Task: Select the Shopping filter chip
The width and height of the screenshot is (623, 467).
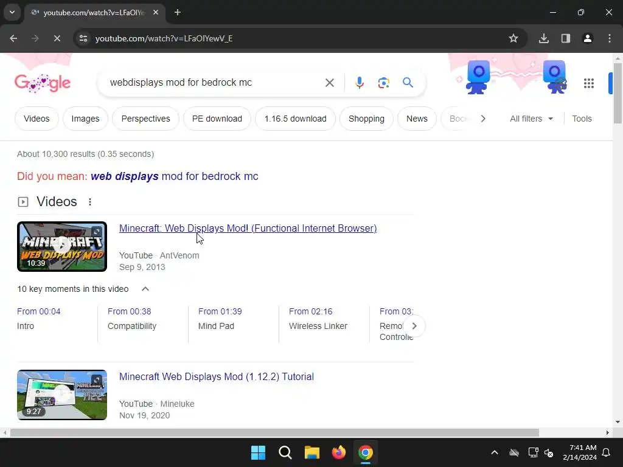Action: 366,119
